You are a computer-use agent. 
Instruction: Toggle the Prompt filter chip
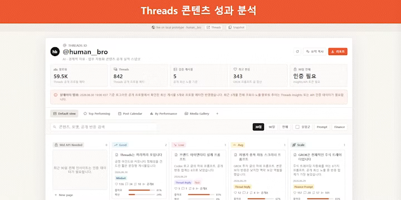(x=322, y=127)
